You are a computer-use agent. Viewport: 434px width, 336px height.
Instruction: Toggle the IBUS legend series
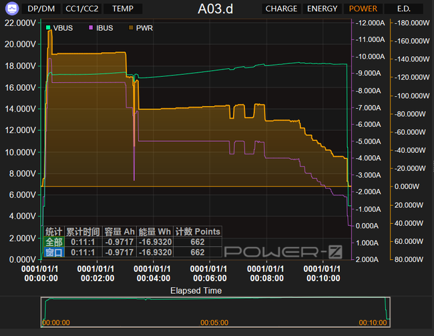tap(101, 28)
